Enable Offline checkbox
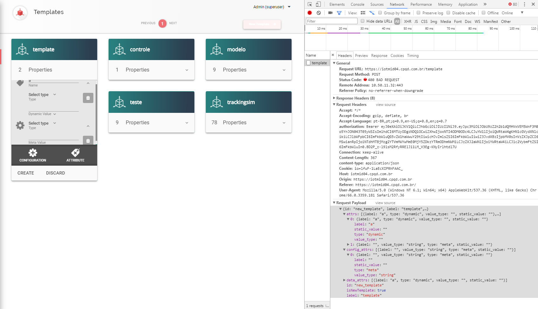 tap(483, 13)
